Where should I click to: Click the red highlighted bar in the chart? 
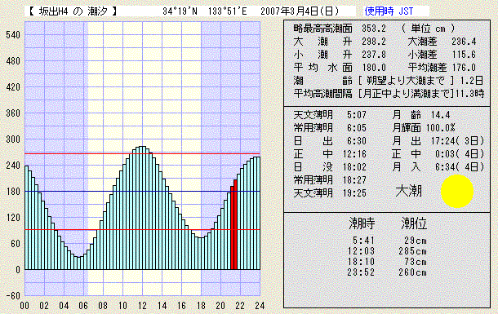(x=233, y=225)
